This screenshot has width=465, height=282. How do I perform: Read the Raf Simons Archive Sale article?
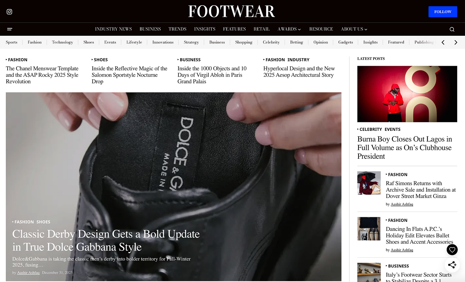pyautogui.click(x=421, y=190)
